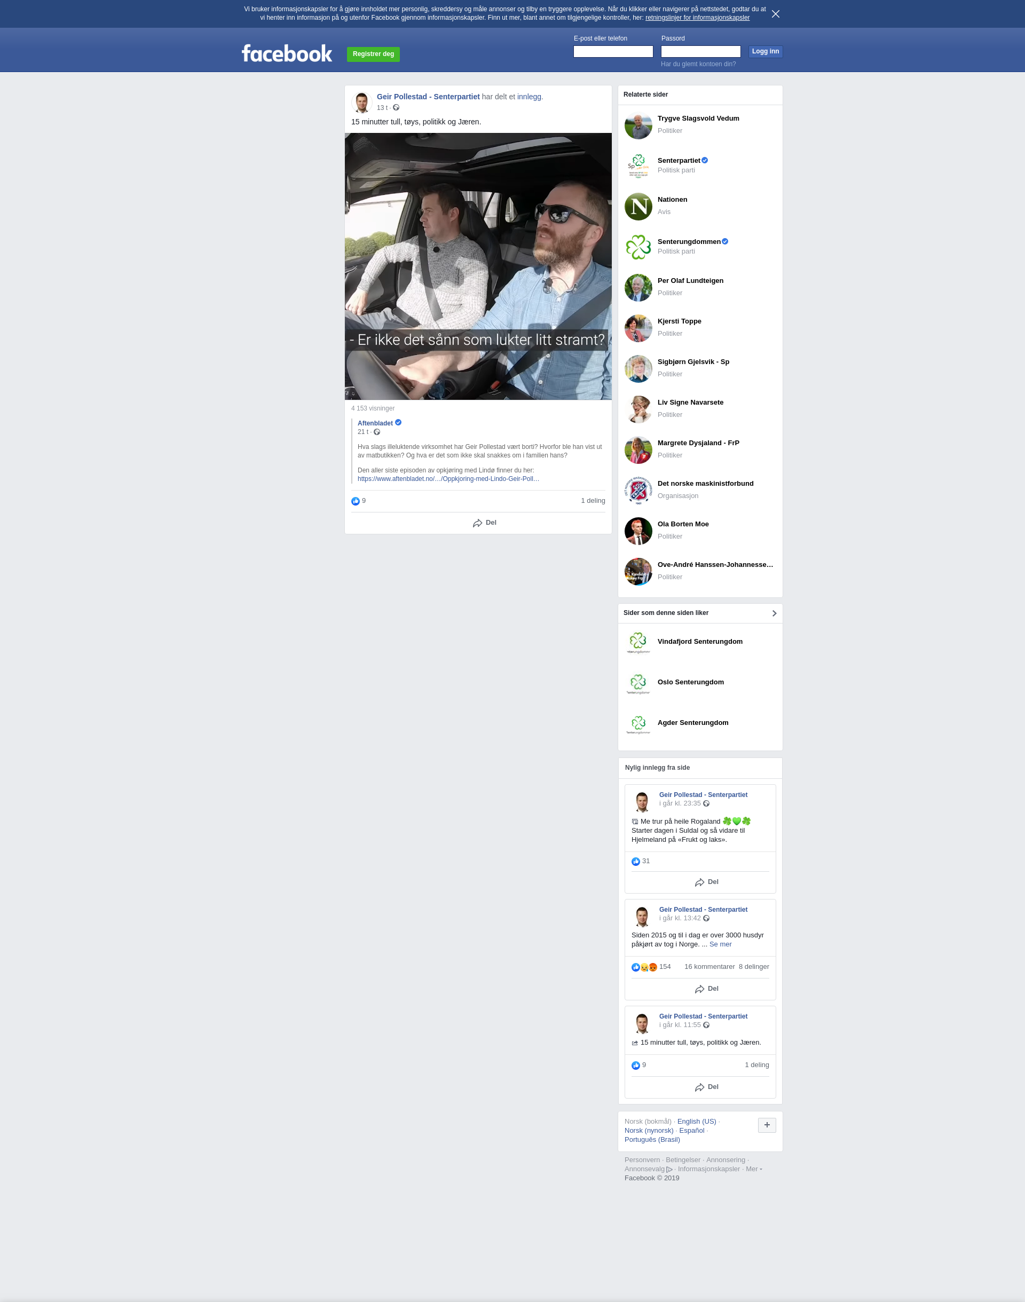1025x1302 pixels.
Task: Click the Senterpartiet logo icon
Action: tap(638, 166)
